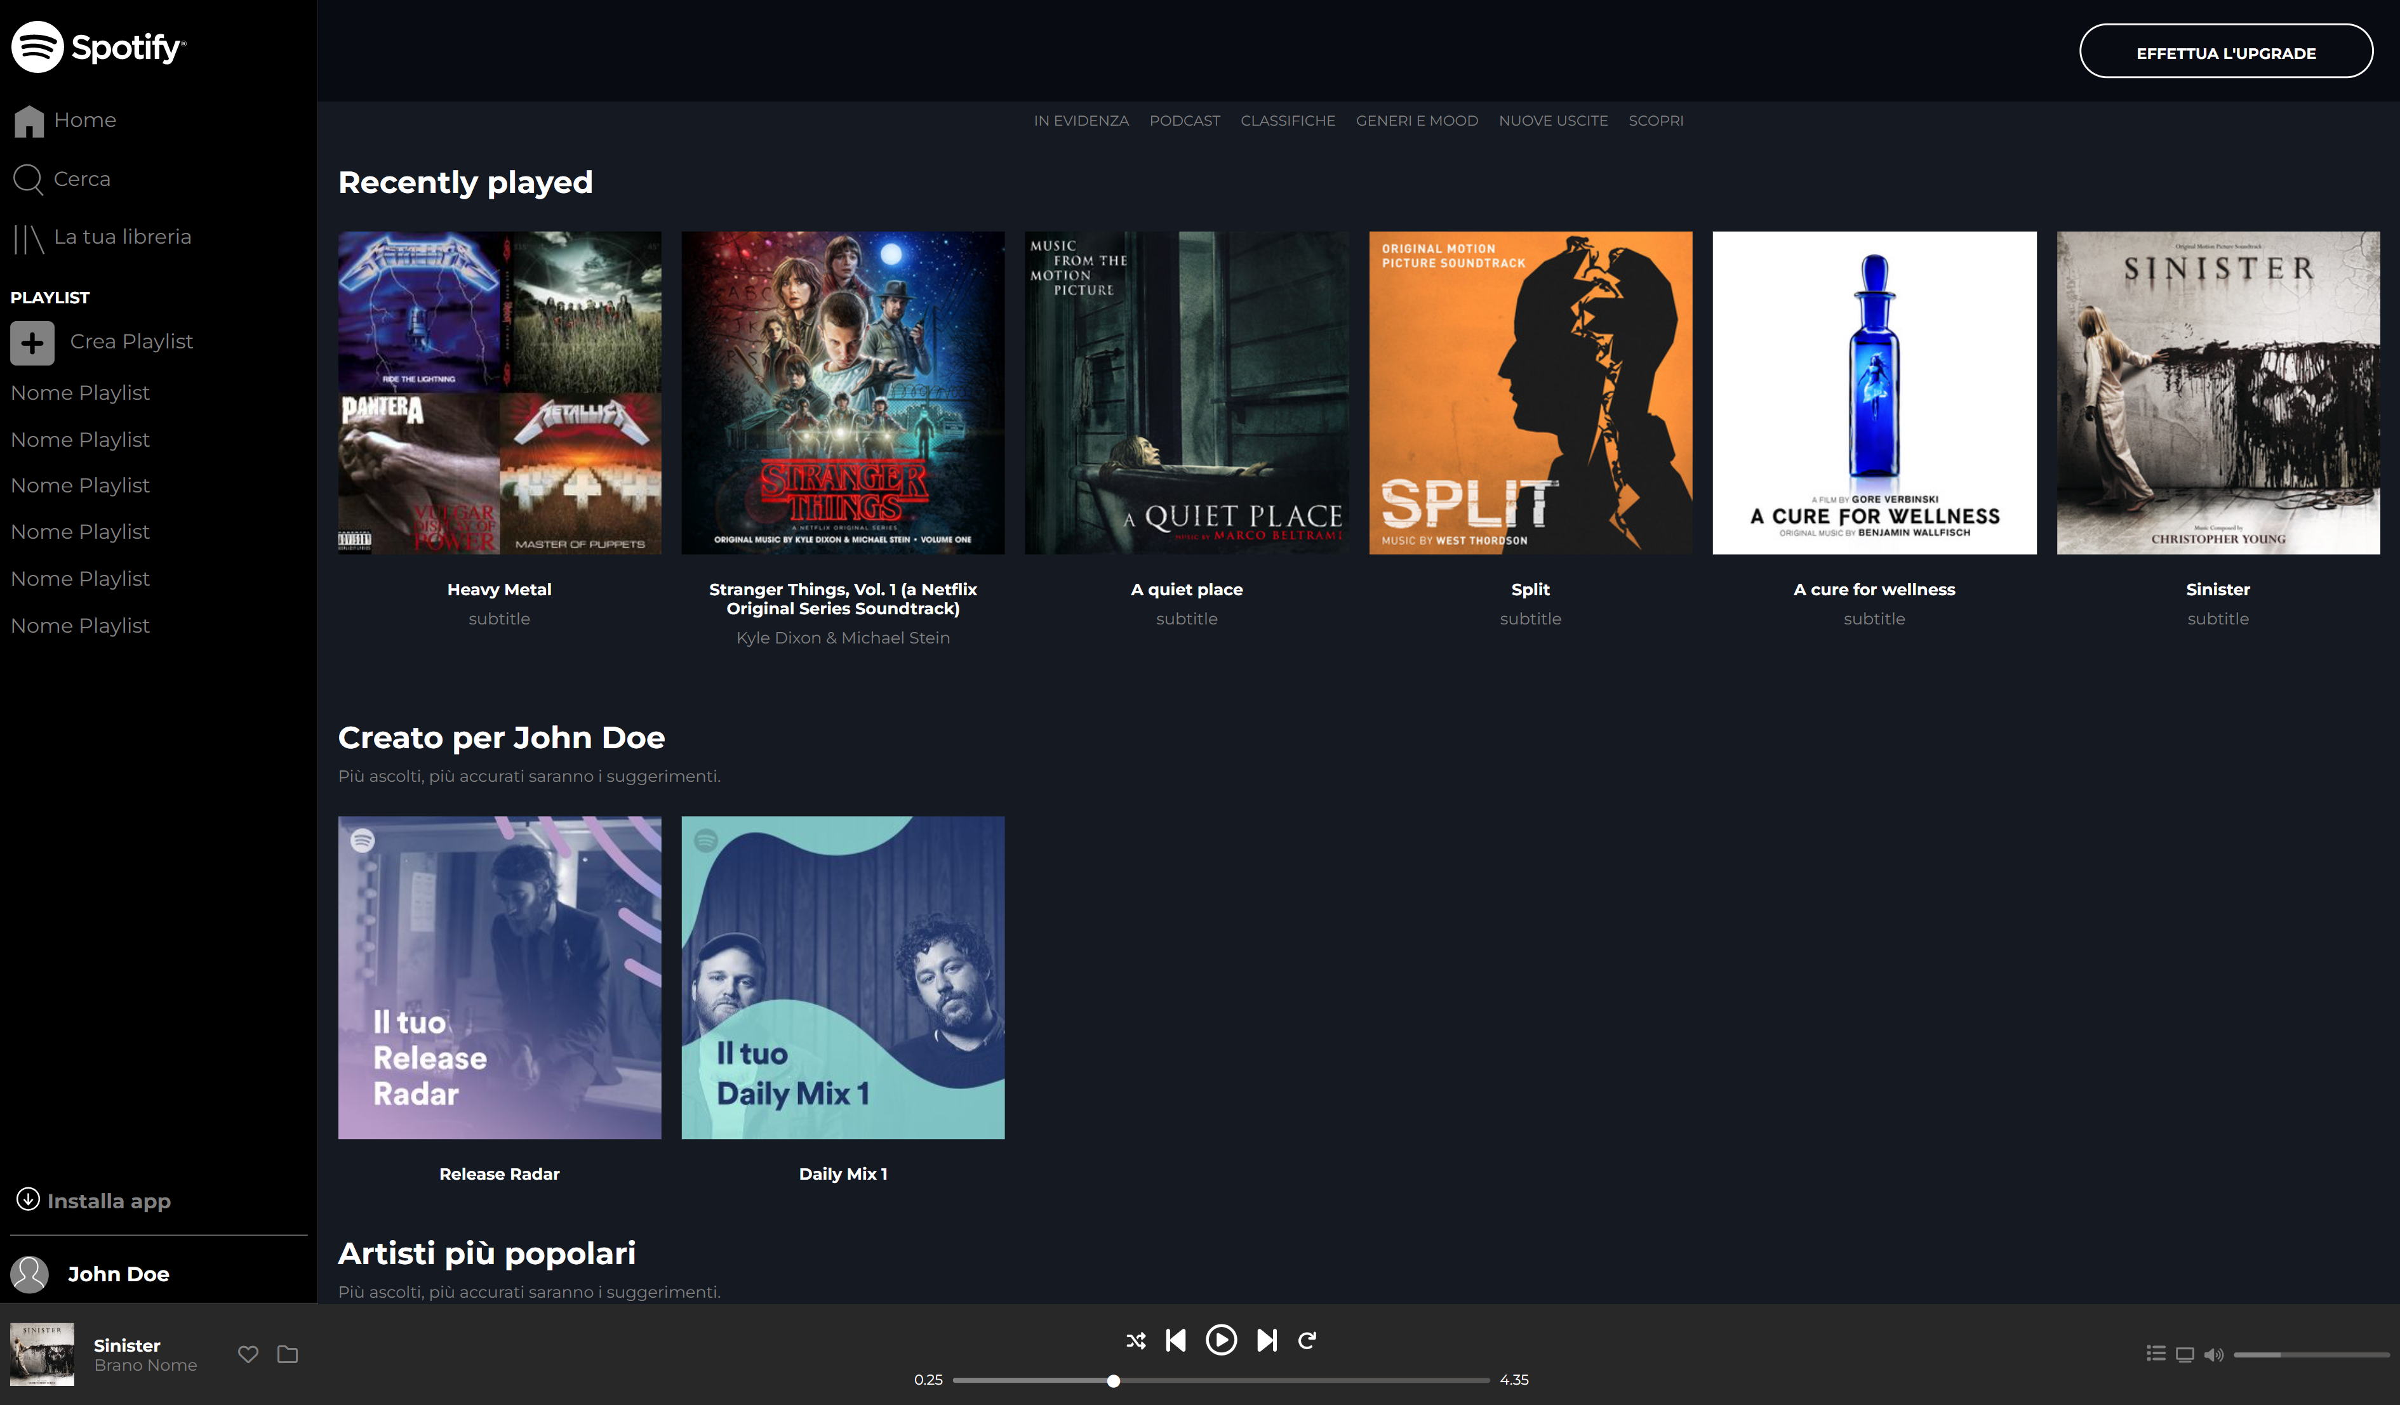Open the Release Radar playlist cover
The width and height of the screenshot is (2400, 1405).
tap(499, 977)
